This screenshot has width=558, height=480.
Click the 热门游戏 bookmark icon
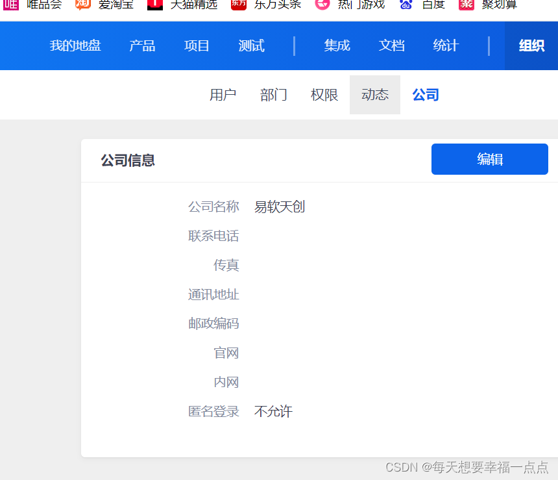322,4
